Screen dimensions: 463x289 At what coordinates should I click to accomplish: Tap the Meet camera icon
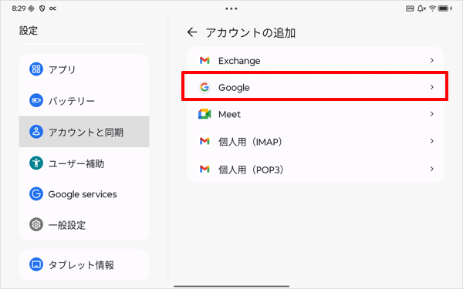(x=204, y=114)
